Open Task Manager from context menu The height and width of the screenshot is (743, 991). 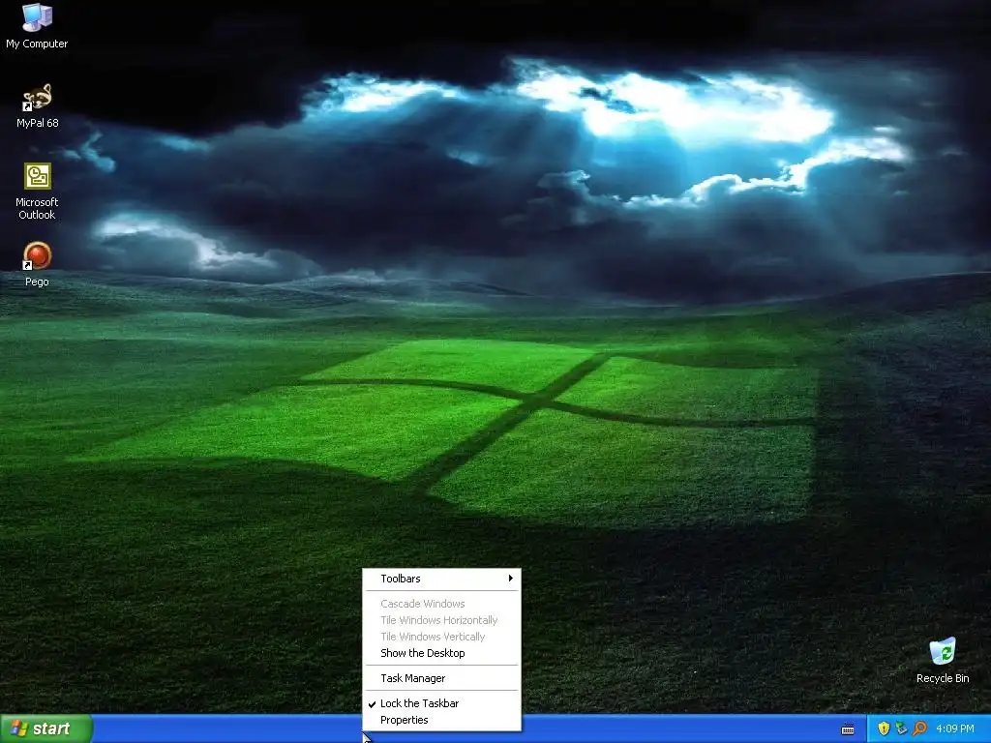coord(441,678)
